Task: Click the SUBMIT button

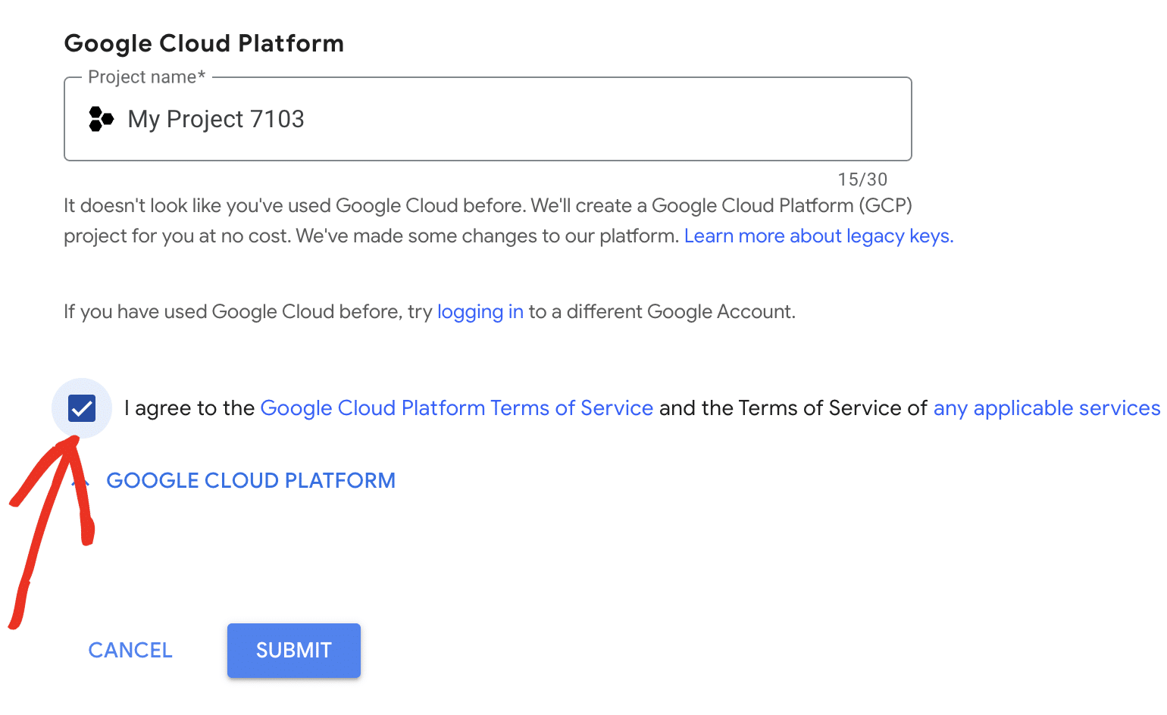Action: [x=294, y=651]
